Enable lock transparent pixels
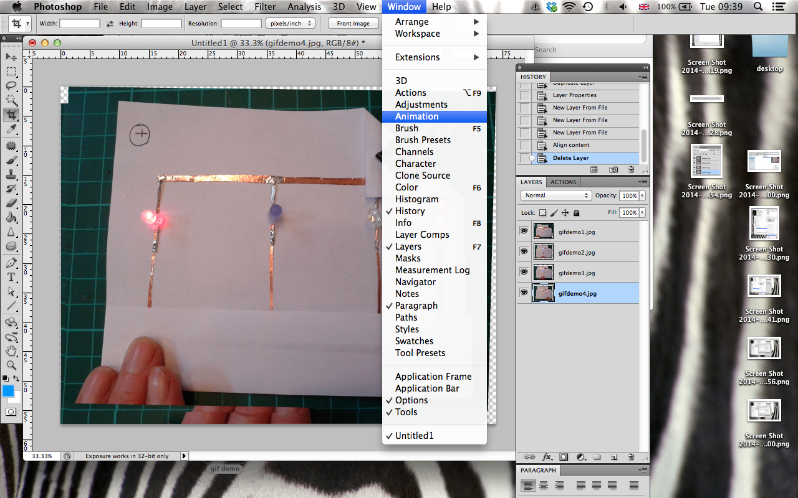 coord(542,213)
